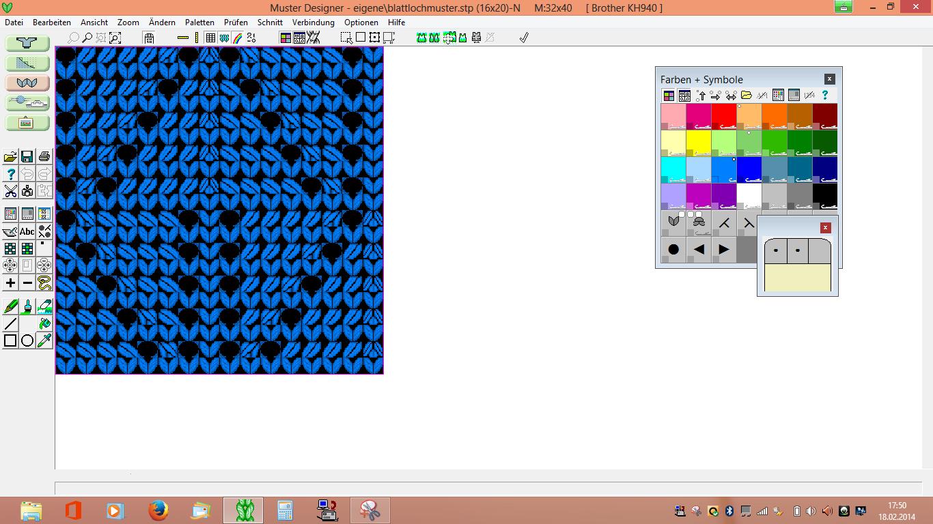Open Firefox from the taskbar
This screenshot has height=524, width=933.
[158, 510]
